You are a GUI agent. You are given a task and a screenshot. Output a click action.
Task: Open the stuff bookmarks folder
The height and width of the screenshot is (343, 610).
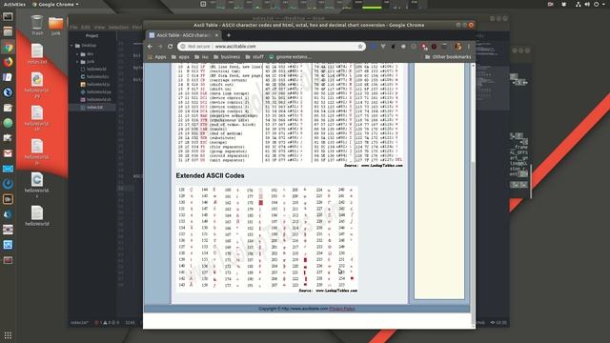254,57
